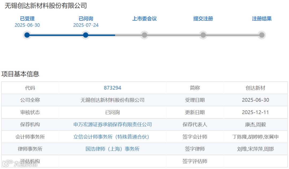Image resolution: width=289 pixels, height=169 pixels.
Task: Select the 丁陈隆,胡婷婷,张冀申 accountants cell
Action: tap(255, 137)
